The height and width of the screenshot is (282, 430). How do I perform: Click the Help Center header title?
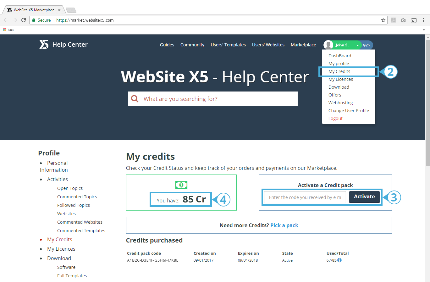point(70,44)
